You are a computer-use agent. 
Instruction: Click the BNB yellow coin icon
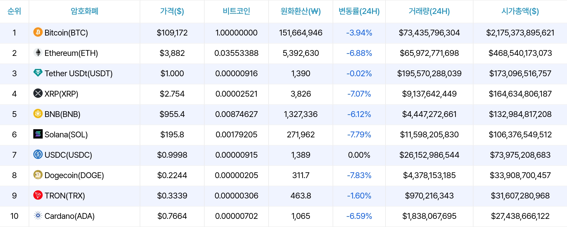pyautogui.click(x=38, y=114)
